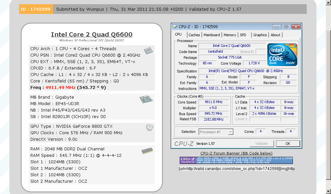The width and height of the screenshot is (331, 194).
Task: Click the Bus Speed 545.72 MHz field
Action: click(214, 113)
